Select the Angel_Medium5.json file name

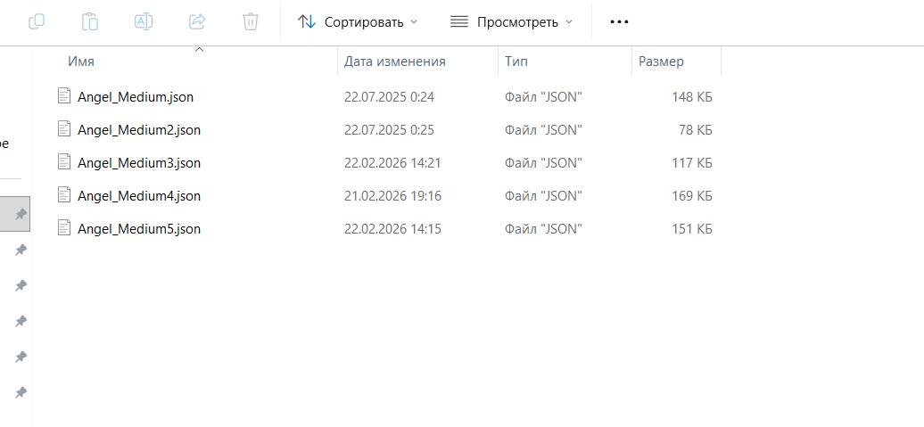point(139,228)
